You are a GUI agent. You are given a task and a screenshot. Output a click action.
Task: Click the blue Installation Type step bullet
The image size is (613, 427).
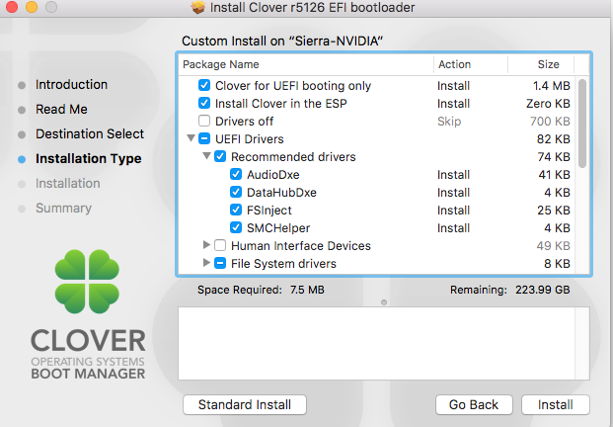click(x=22, y=159)
